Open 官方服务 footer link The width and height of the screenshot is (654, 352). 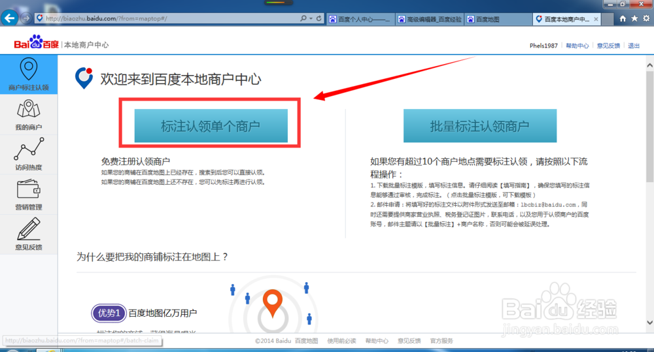[441, 341]
